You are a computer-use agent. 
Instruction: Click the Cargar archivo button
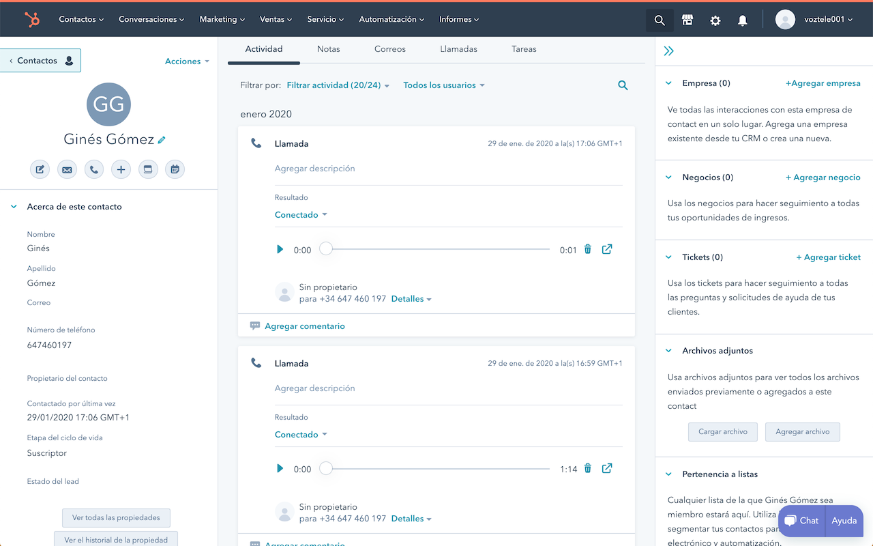723,432
